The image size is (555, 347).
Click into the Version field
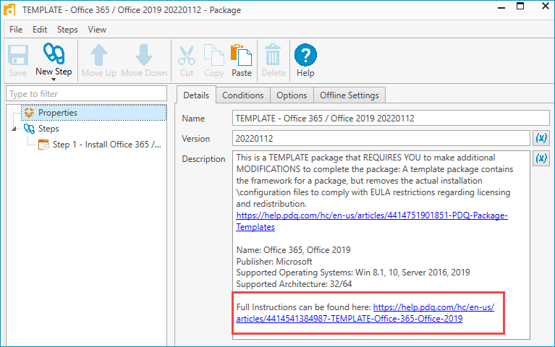click(x=381, y=138)
